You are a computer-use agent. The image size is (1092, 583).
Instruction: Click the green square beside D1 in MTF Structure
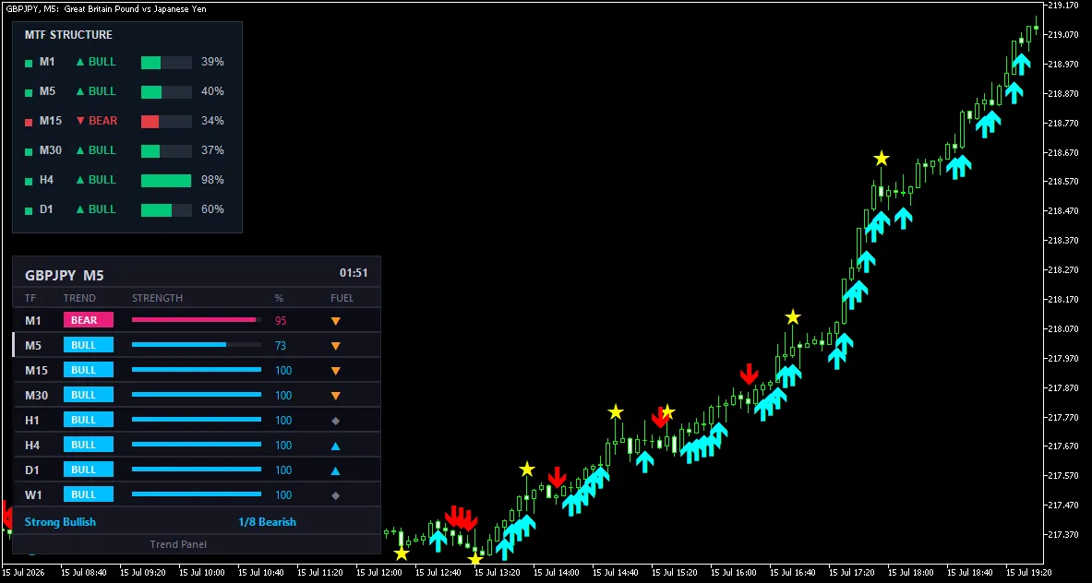tap(29, 210)
